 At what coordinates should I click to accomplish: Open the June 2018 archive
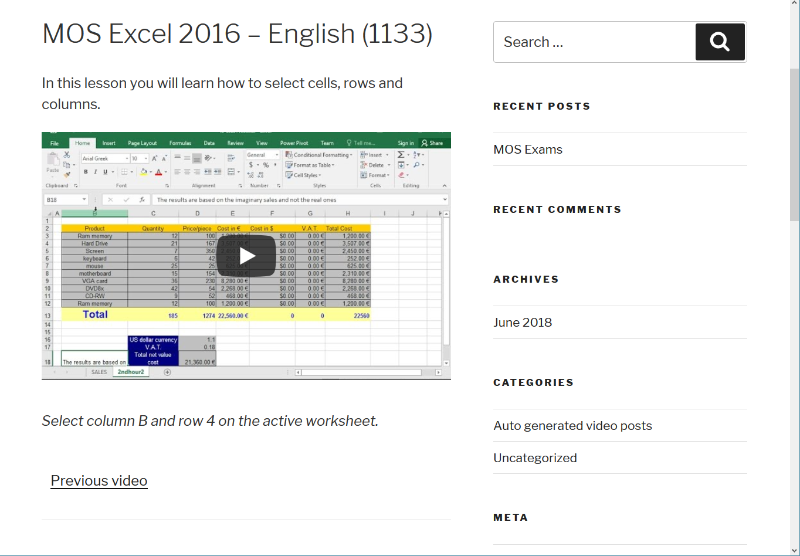tap(523, 323)
